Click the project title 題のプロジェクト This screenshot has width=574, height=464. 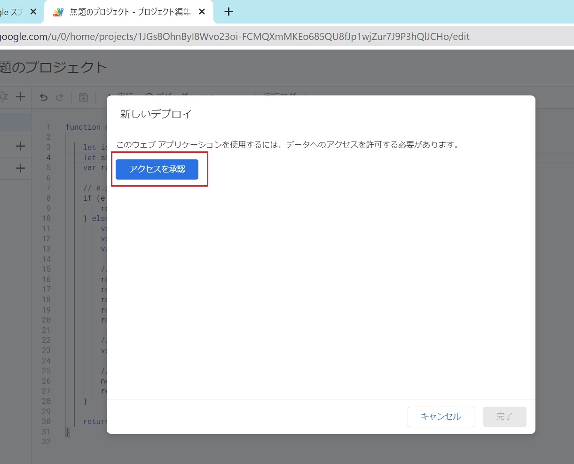tap(54, 67)
